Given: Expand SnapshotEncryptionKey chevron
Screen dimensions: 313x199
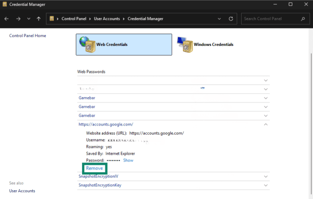Looking at the screenshot, I should (x=266, y=185).
